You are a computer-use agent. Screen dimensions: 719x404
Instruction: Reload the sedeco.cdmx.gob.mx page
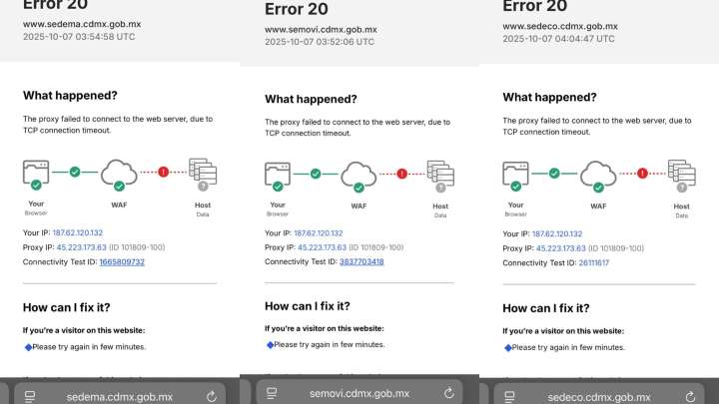[x=691, y=395]
